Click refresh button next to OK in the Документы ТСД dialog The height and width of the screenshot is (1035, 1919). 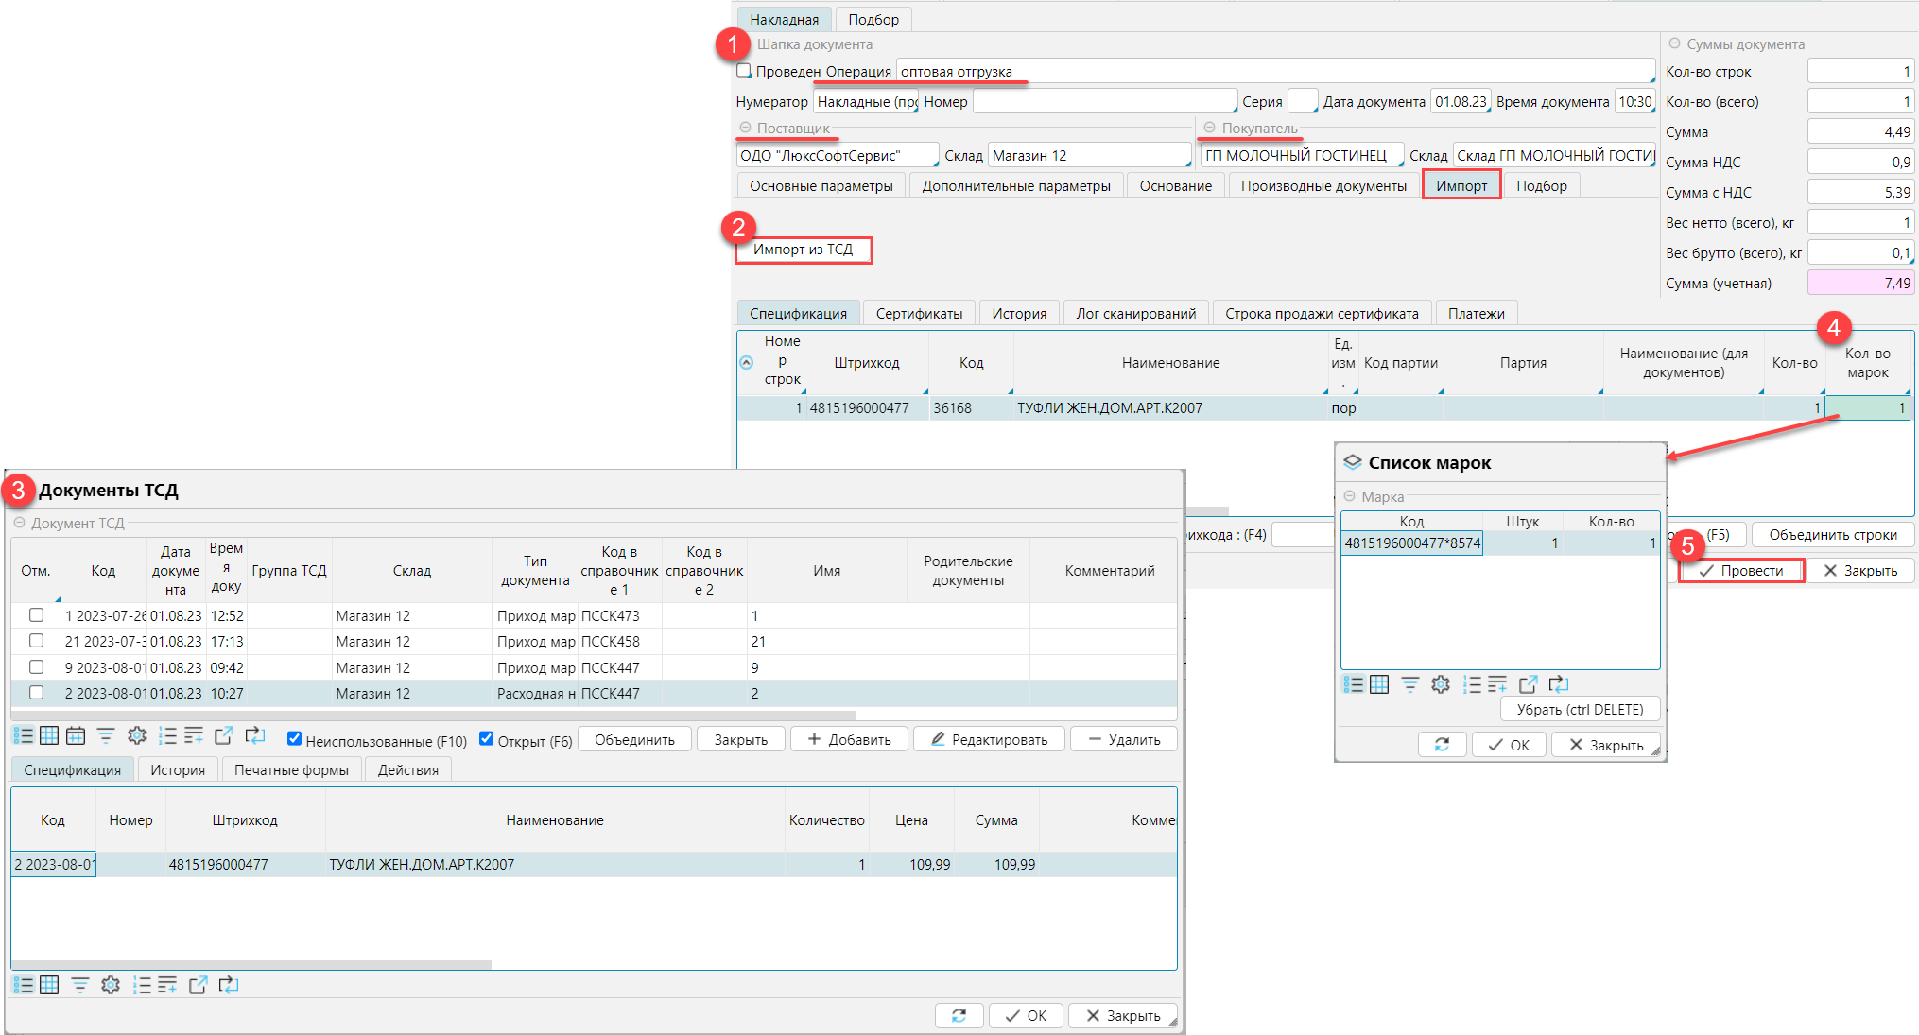click(x=959, y=1015)
